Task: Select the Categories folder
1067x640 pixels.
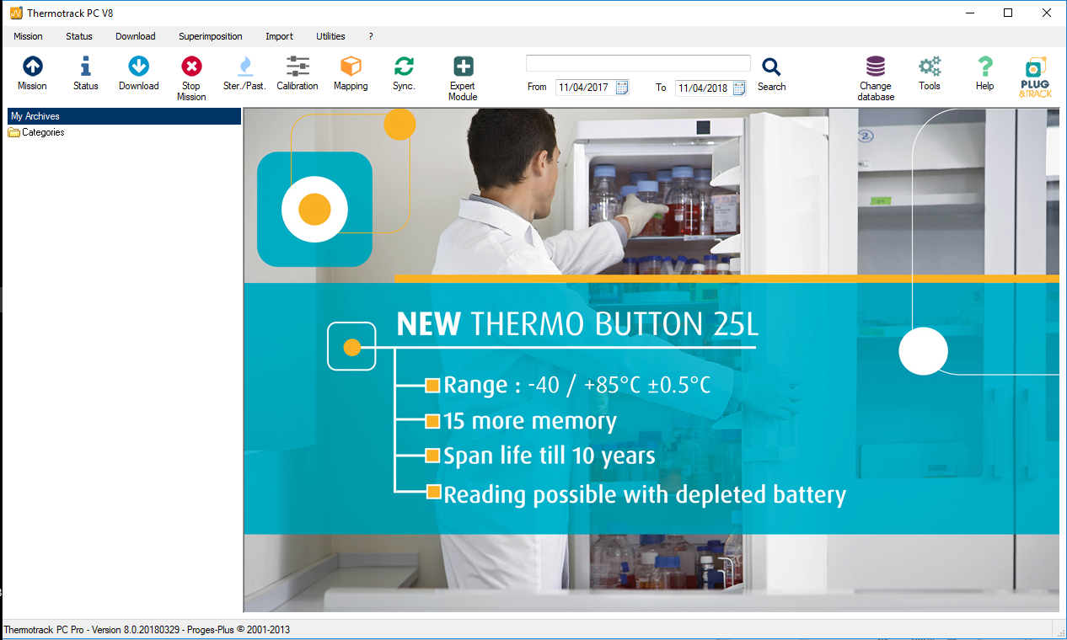Action: (36, 132)
